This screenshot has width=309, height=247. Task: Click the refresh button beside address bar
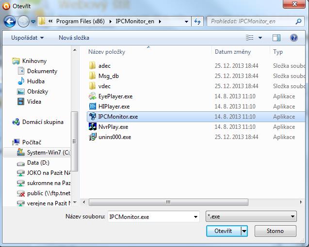point(197,21)
